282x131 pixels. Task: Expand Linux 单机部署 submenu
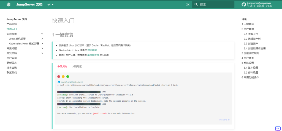click(42, 39)
